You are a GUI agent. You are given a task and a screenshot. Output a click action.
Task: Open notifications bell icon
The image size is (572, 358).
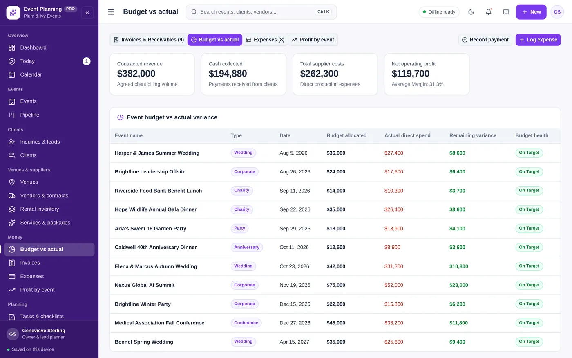(489, 12)
